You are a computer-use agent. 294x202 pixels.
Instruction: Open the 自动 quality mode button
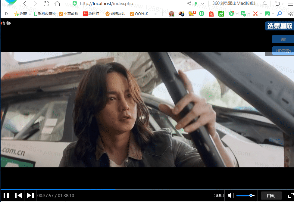(x=271, y=196)
